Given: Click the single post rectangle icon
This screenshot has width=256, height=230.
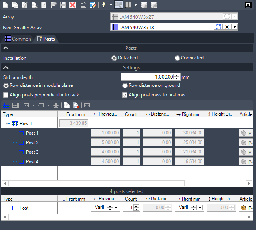Looking at the screenshot, I should pos(41,105).
